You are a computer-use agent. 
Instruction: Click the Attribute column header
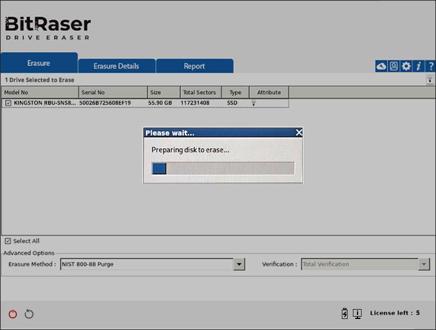(x=269, y=92)
